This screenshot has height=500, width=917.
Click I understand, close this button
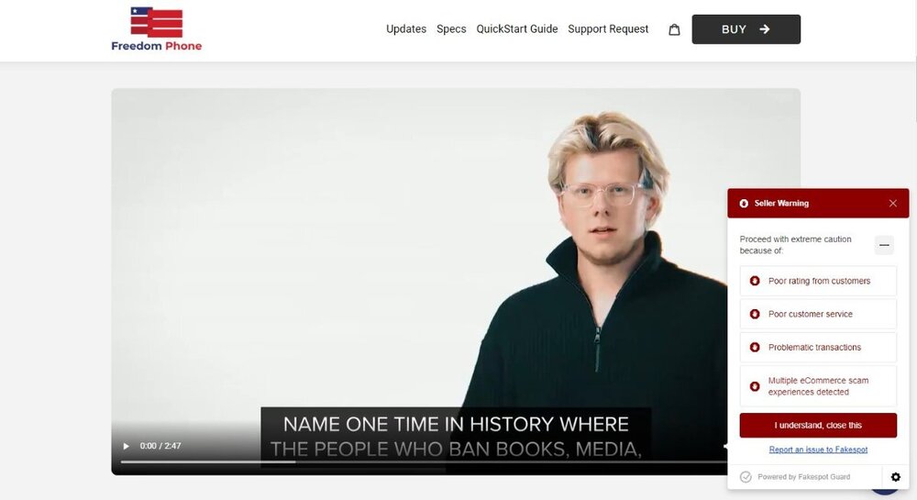click(x=818, y=426)
